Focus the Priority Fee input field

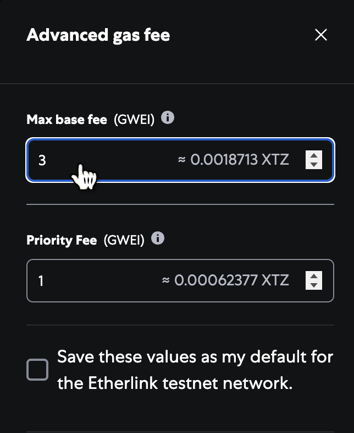coord(99,281)
